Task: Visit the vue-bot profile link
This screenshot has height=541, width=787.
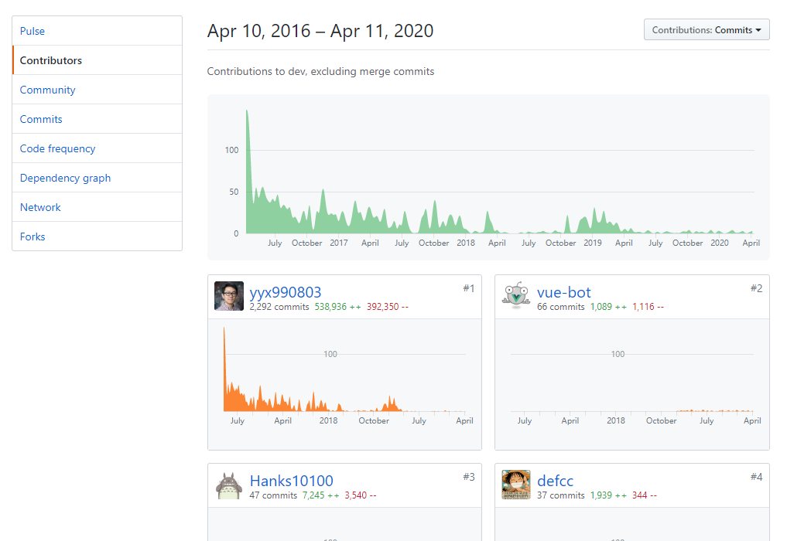Action: point(564,292)
